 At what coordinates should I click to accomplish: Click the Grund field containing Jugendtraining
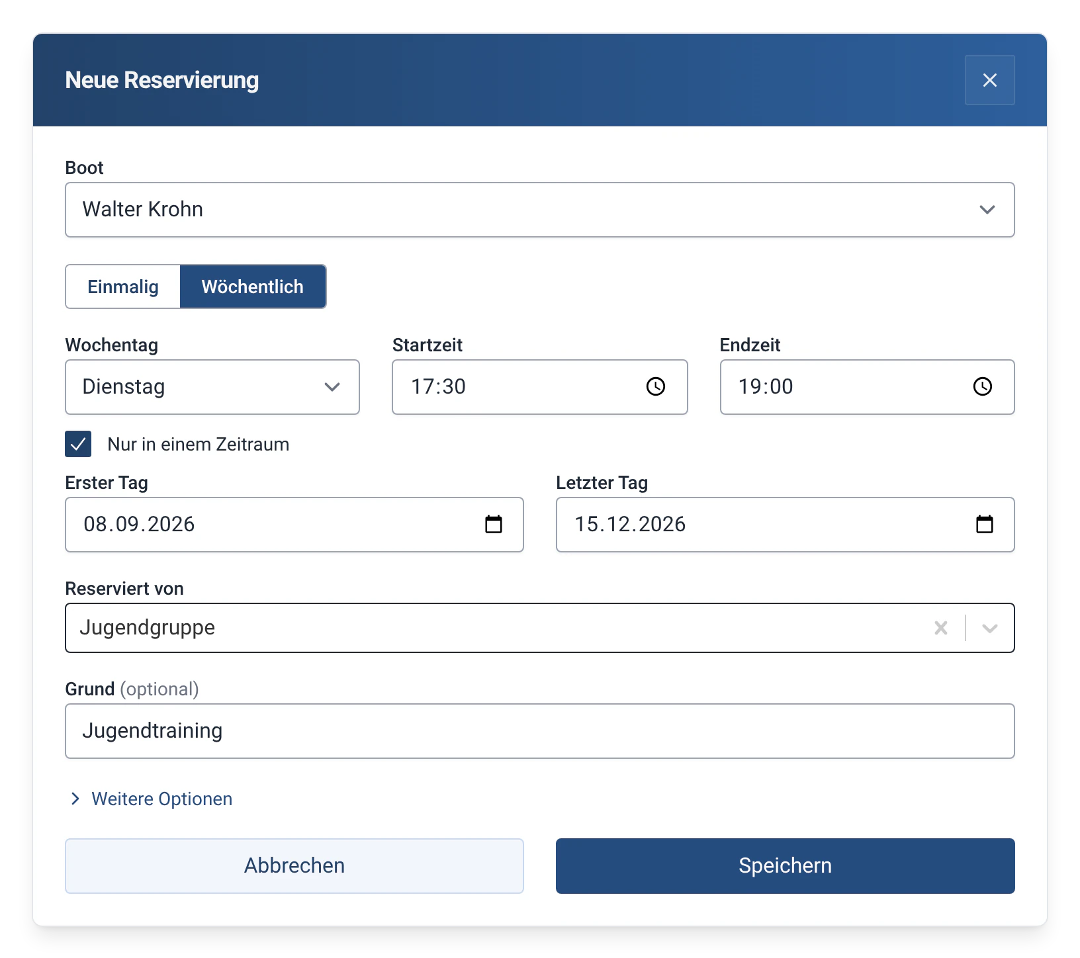pos(539,731)
